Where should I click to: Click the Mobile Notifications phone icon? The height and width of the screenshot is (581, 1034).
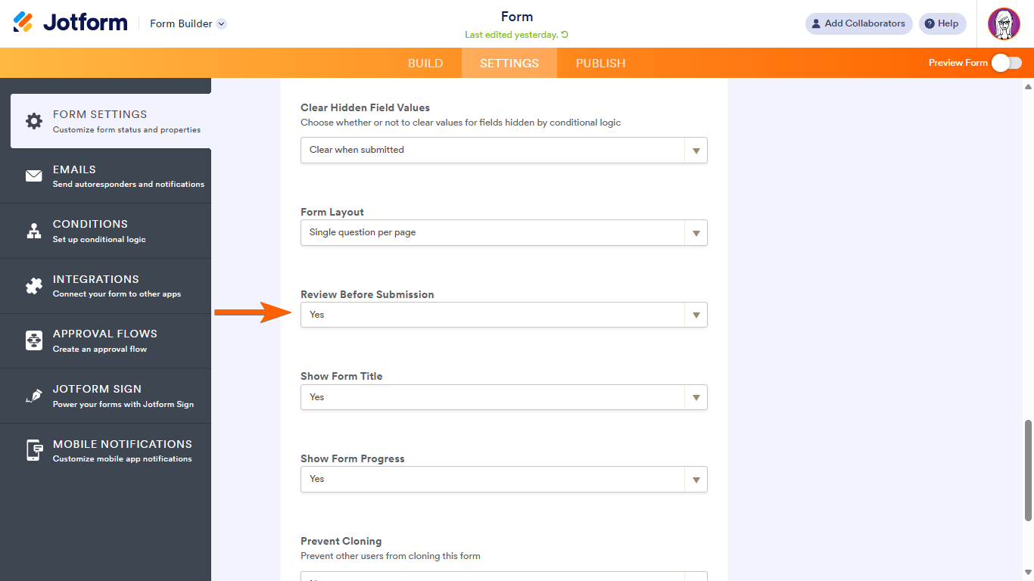pyautogui.click(x=34, y=451)
